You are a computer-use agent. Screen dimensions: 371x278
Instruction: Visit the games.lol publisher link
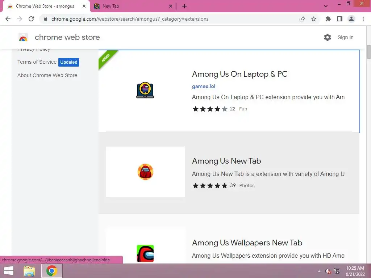click(x=204, y=86)
